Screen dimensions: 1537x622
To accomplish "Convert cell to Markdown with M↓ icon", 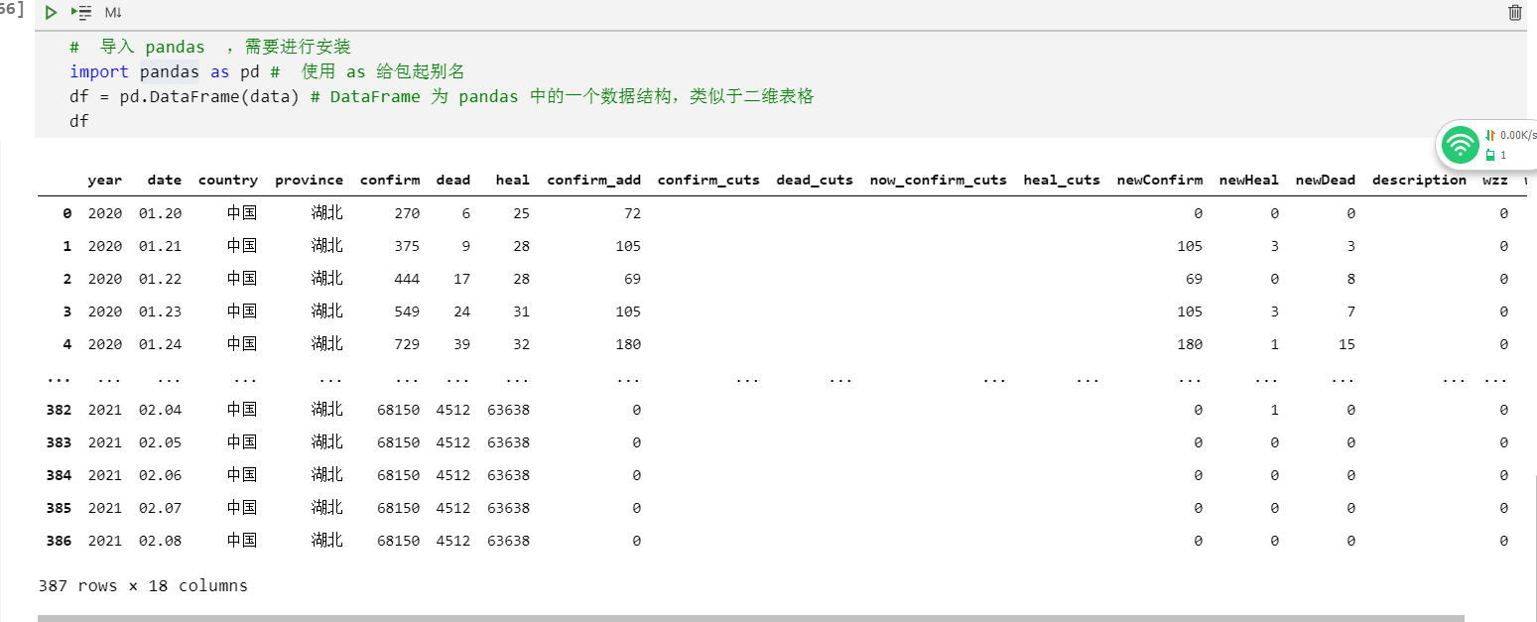I will pos(113,13).
